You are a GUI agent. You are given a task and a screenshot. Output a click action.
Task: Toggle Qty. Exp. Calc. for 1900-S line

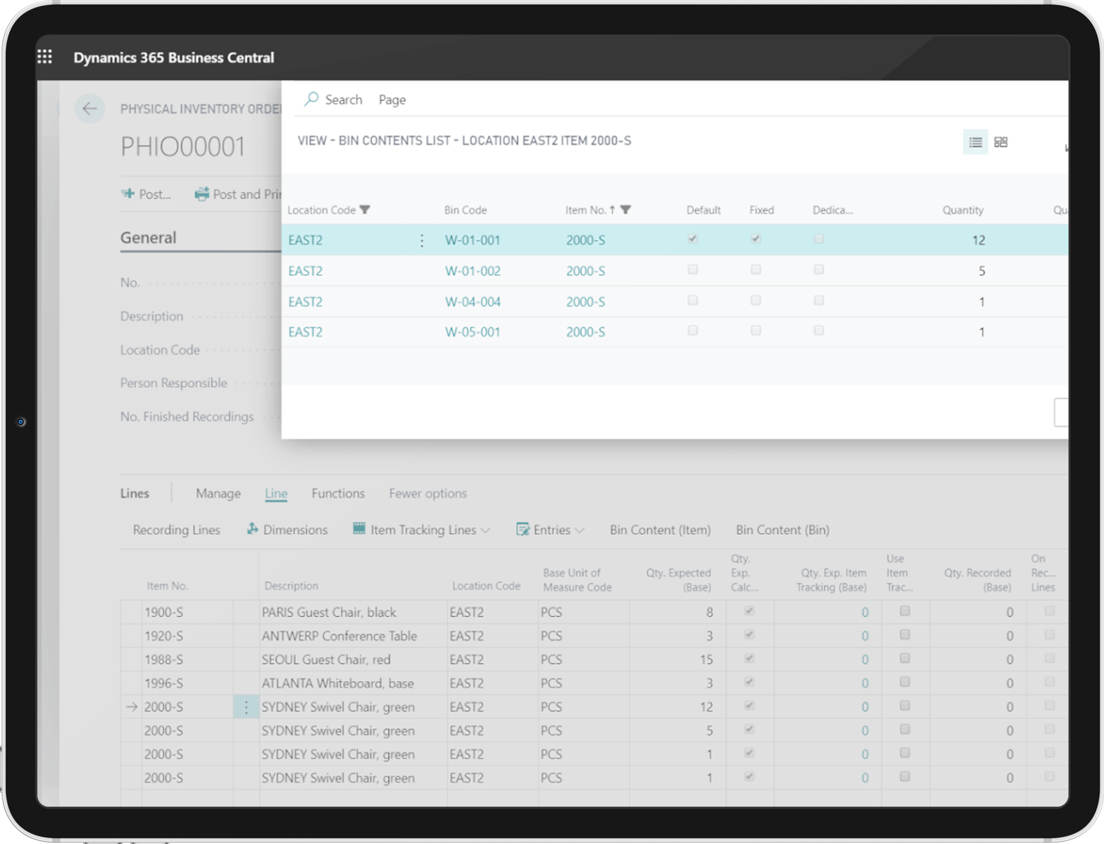coord(749,611)
